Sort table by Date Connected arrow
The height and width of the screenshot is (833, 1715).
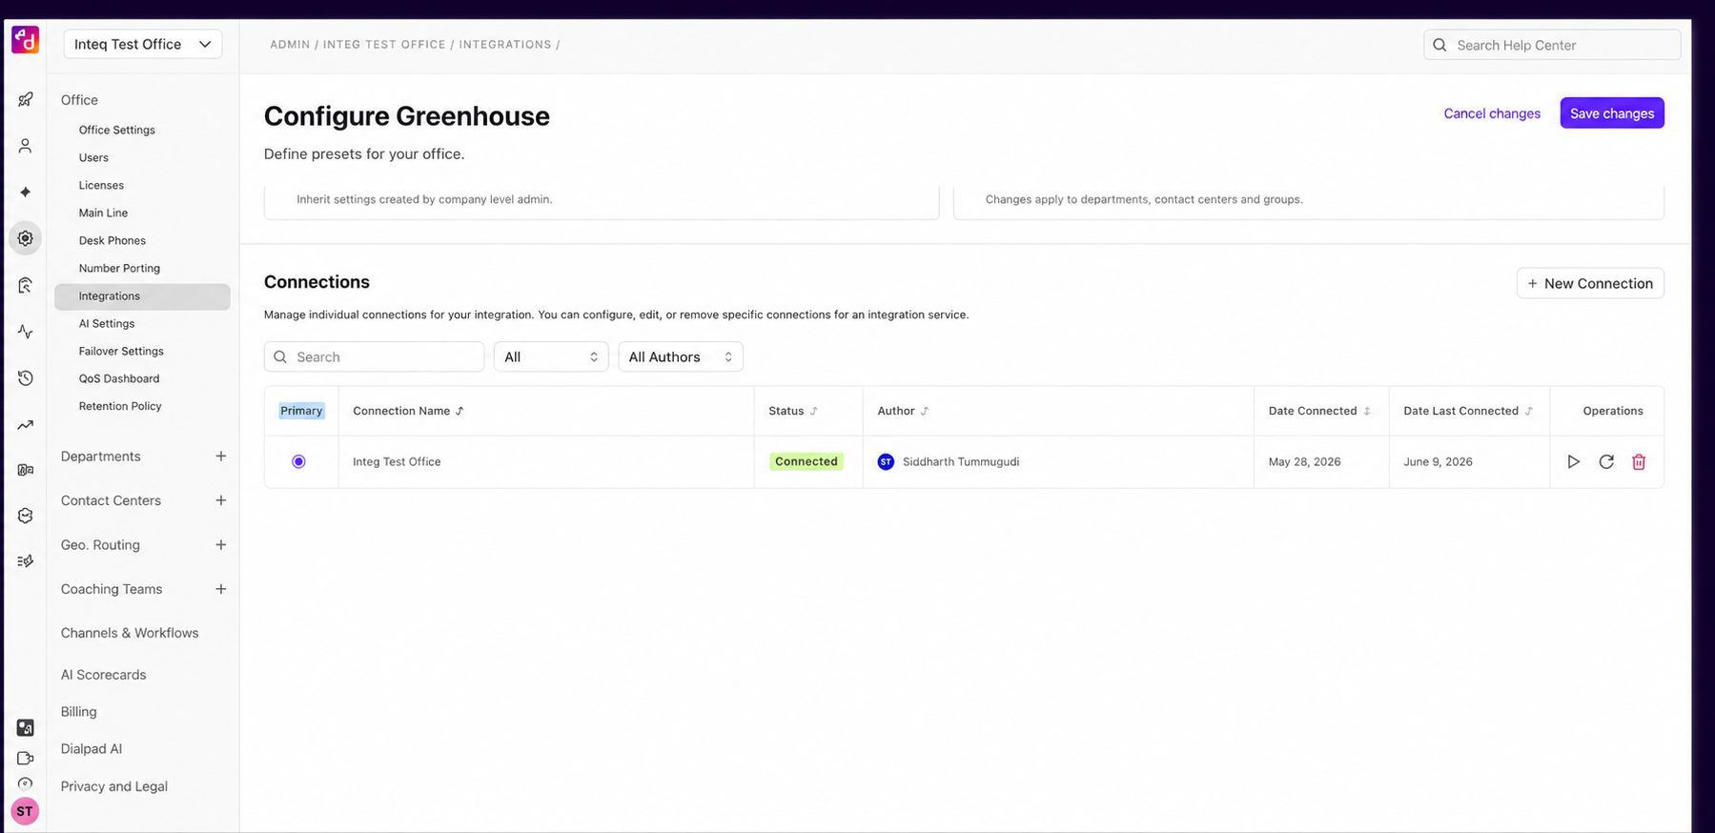point(1367,411)
